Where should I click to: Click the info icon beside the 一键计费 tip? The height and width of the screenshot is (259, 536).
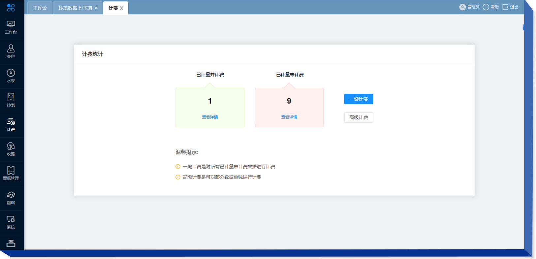click(x=178, y=167)
